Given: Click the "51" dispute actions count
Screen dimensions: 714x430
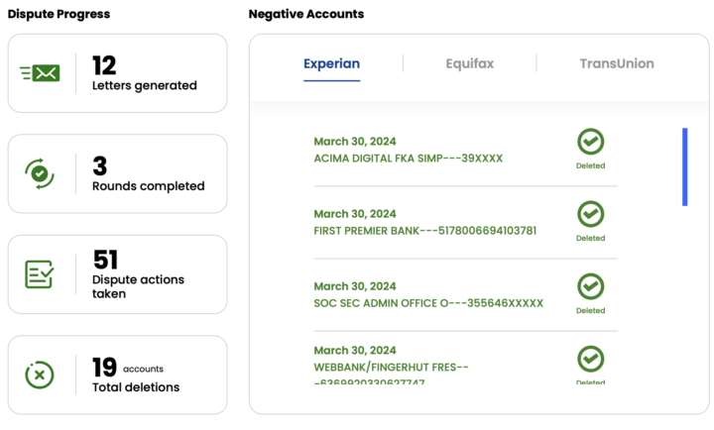Looking at the screenshot, I should pyautogui.click(x=106, y=260).
